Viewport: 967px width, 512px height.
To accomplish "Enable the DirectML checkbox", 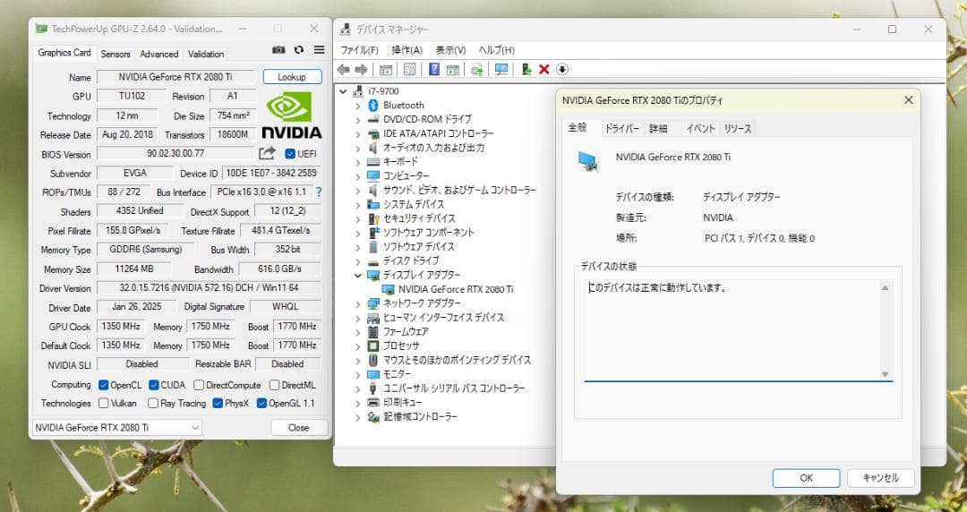I will (275, 385).
